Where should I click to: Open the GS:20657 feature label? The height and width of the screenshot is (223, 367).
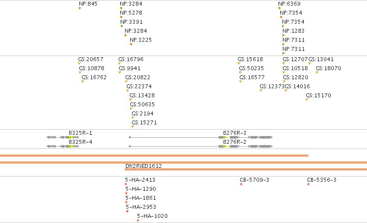pyautogui.click(x=91, y=59)
